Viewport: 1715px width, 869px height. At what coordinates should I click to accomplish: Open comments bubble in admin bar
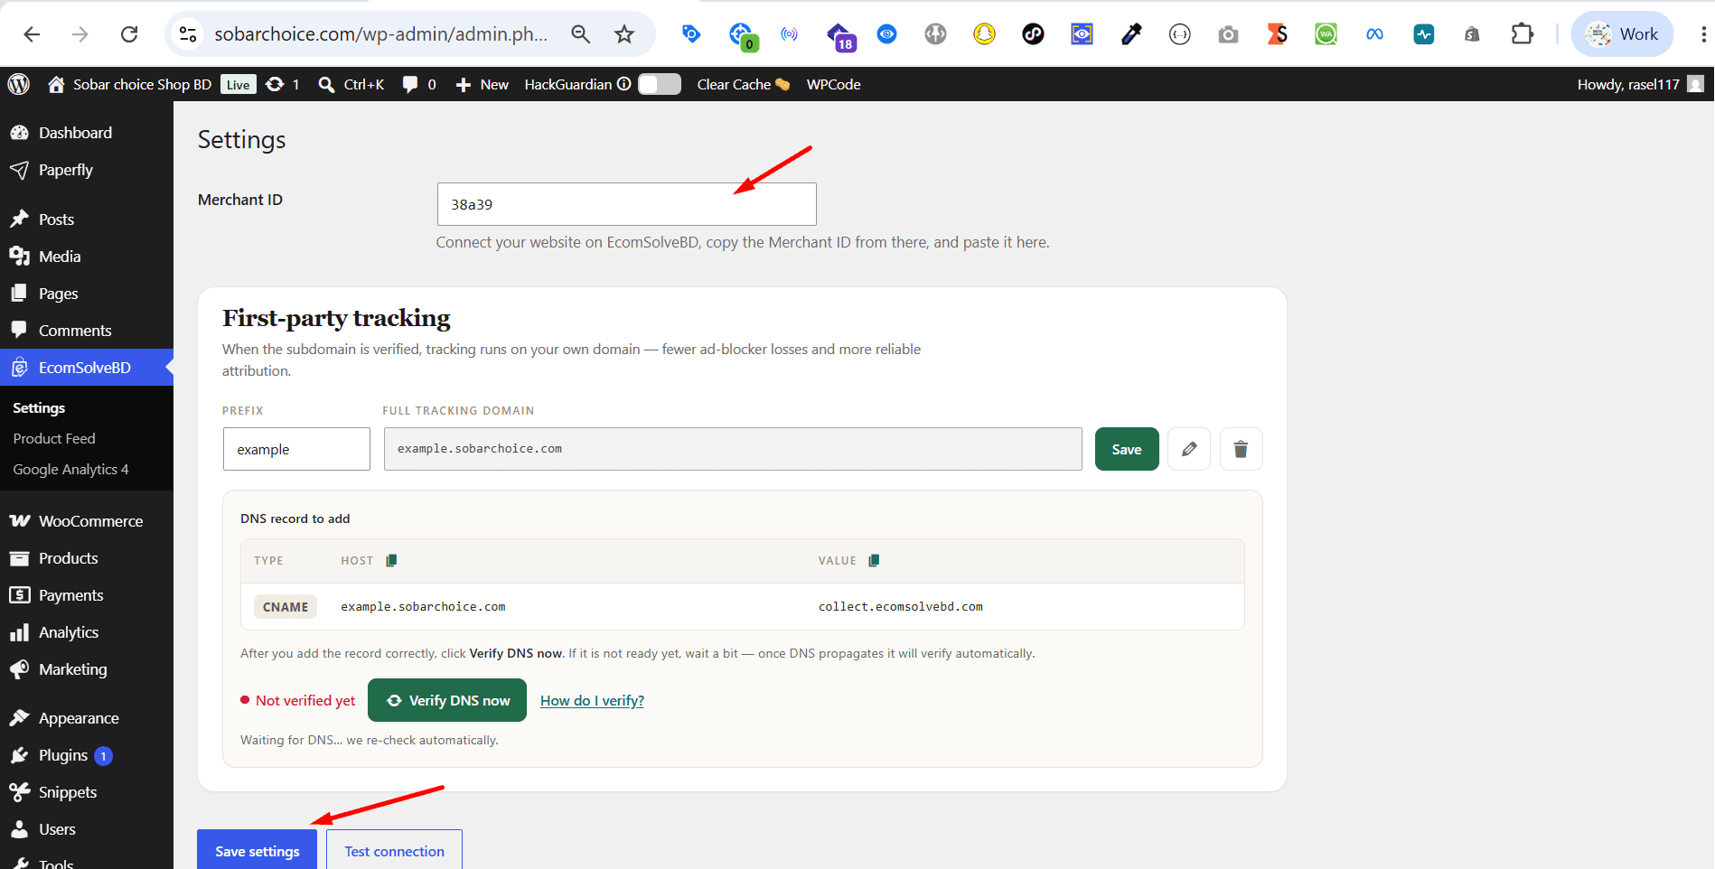click(410, 84)
